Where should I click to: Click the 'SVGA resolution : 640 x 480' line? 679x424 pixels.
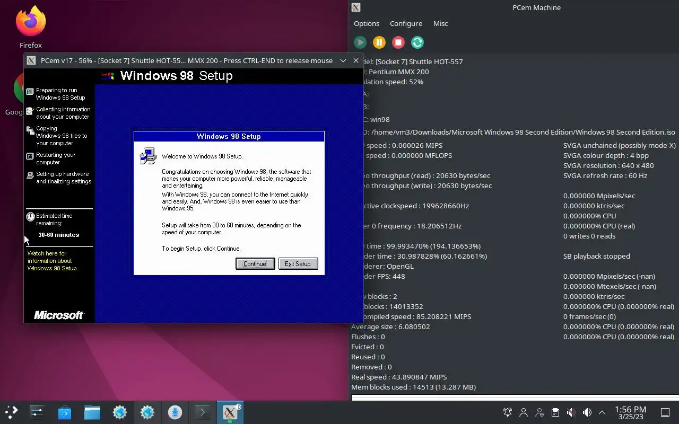[x=608, y=165]
